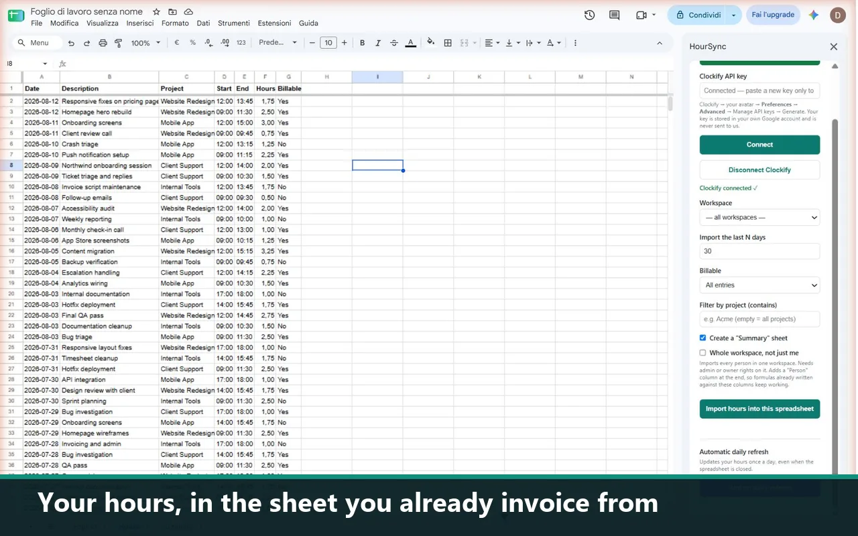Open the name box dropdown arrow
This screenshot has height=536, width=858.
pos(45,64)
